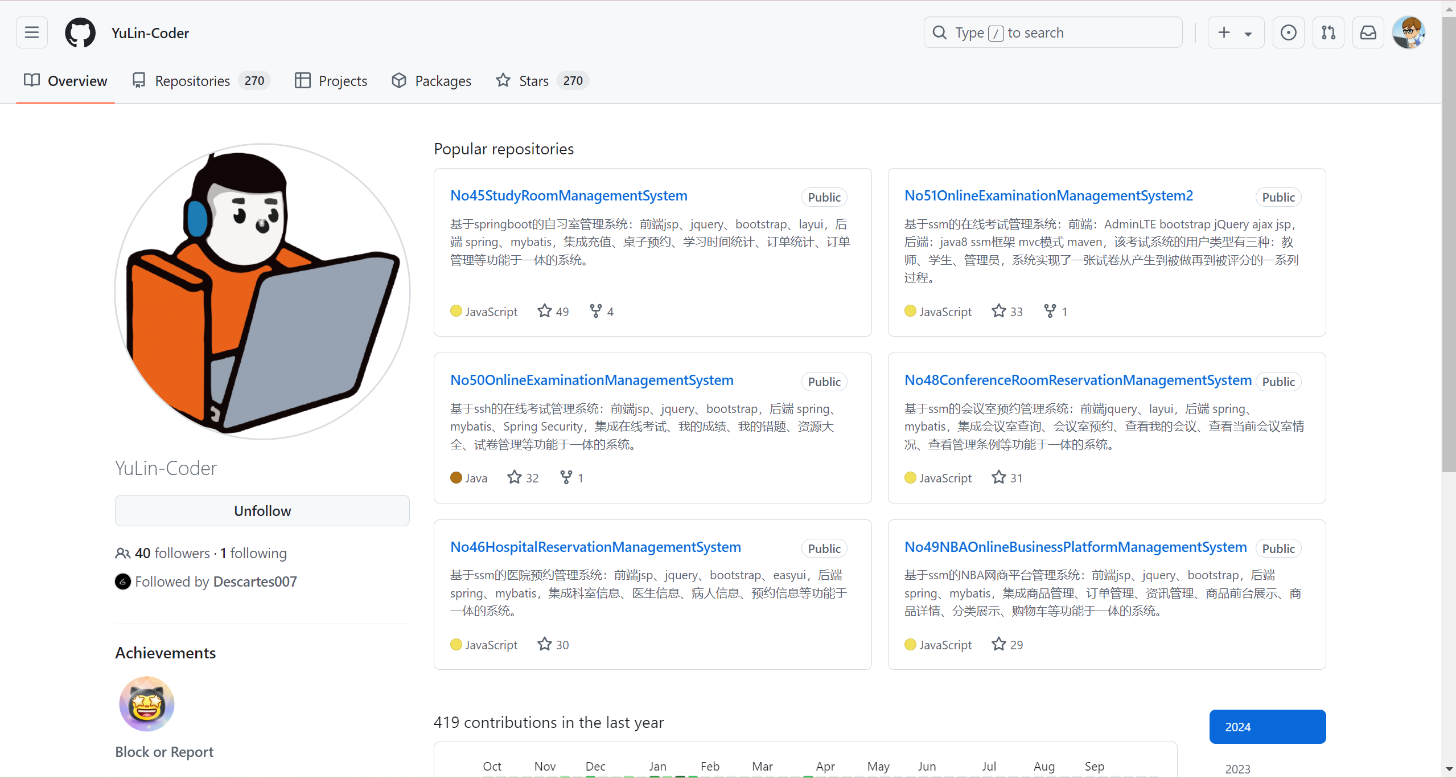The width and height of the screenshot is (1456, 778).
Task: Click the Overview book icon
Action: (32, 80)
